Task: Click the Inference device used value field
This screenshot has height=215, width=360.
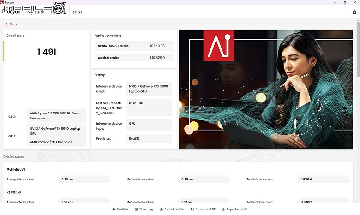Action: (x=149, y=89)
